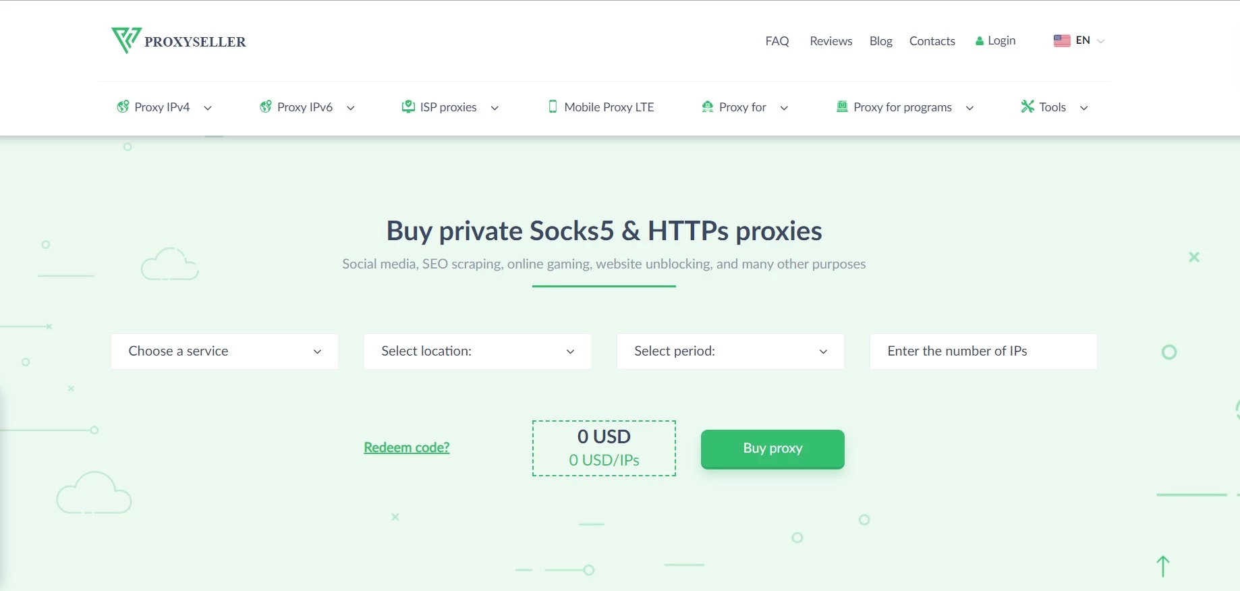This screenshot has height=591, width=1240.
Task: Open the Choose a service dropdown
Action: [x=225, y=351]
